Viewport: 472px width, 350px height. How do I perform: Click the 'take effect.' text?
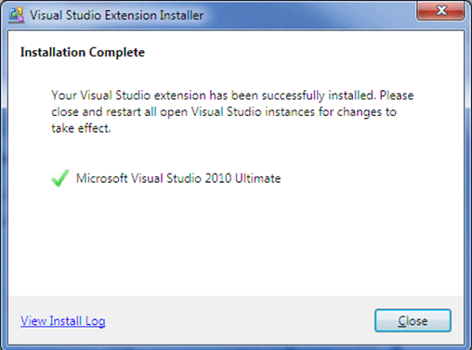(81, 128)
